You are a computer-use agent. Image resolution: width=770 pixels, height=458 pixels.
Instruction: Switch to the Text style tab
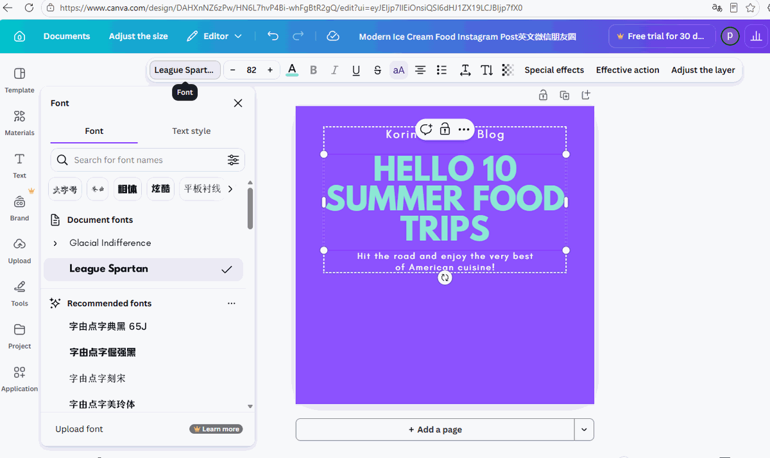191,131
